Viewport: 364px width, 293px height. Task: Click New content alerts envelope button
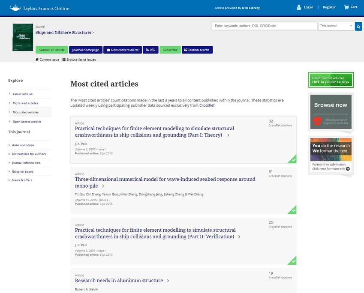point(123,50)
